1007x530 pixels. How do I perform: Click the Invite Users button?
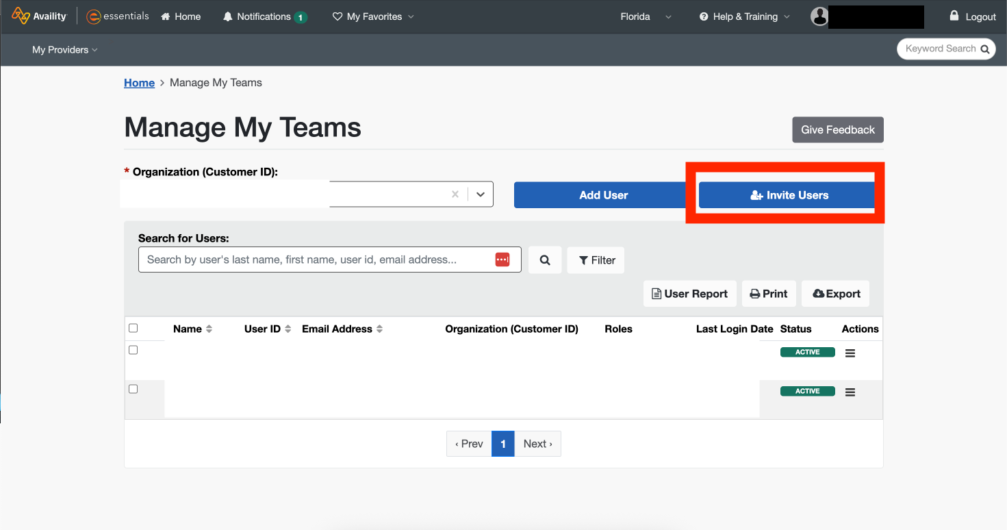point(787,195)
